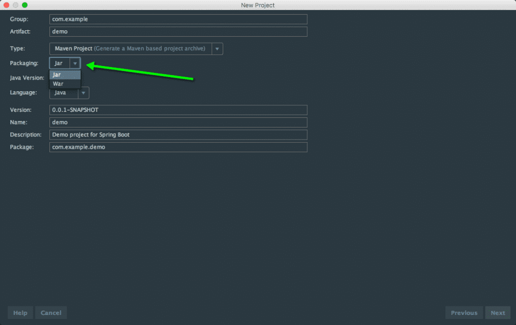Open Help for the New Project dialog
The width and height of the screenshot is (516, 325).
tap(20, 312)
